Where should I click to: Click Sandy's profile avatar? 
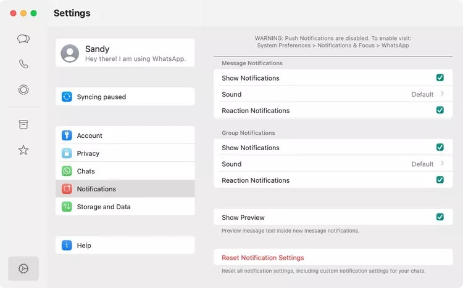[70, 54]
